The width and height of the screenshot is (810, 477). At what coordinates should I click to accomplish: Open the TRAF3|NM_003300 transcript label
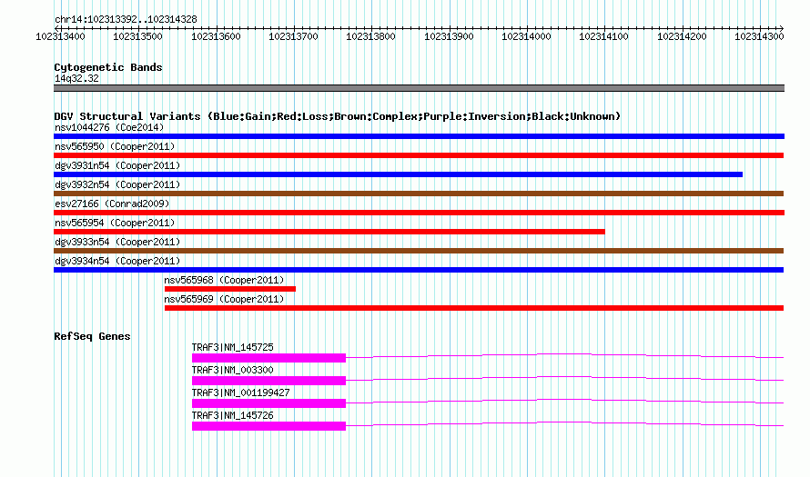pos(232,371)
